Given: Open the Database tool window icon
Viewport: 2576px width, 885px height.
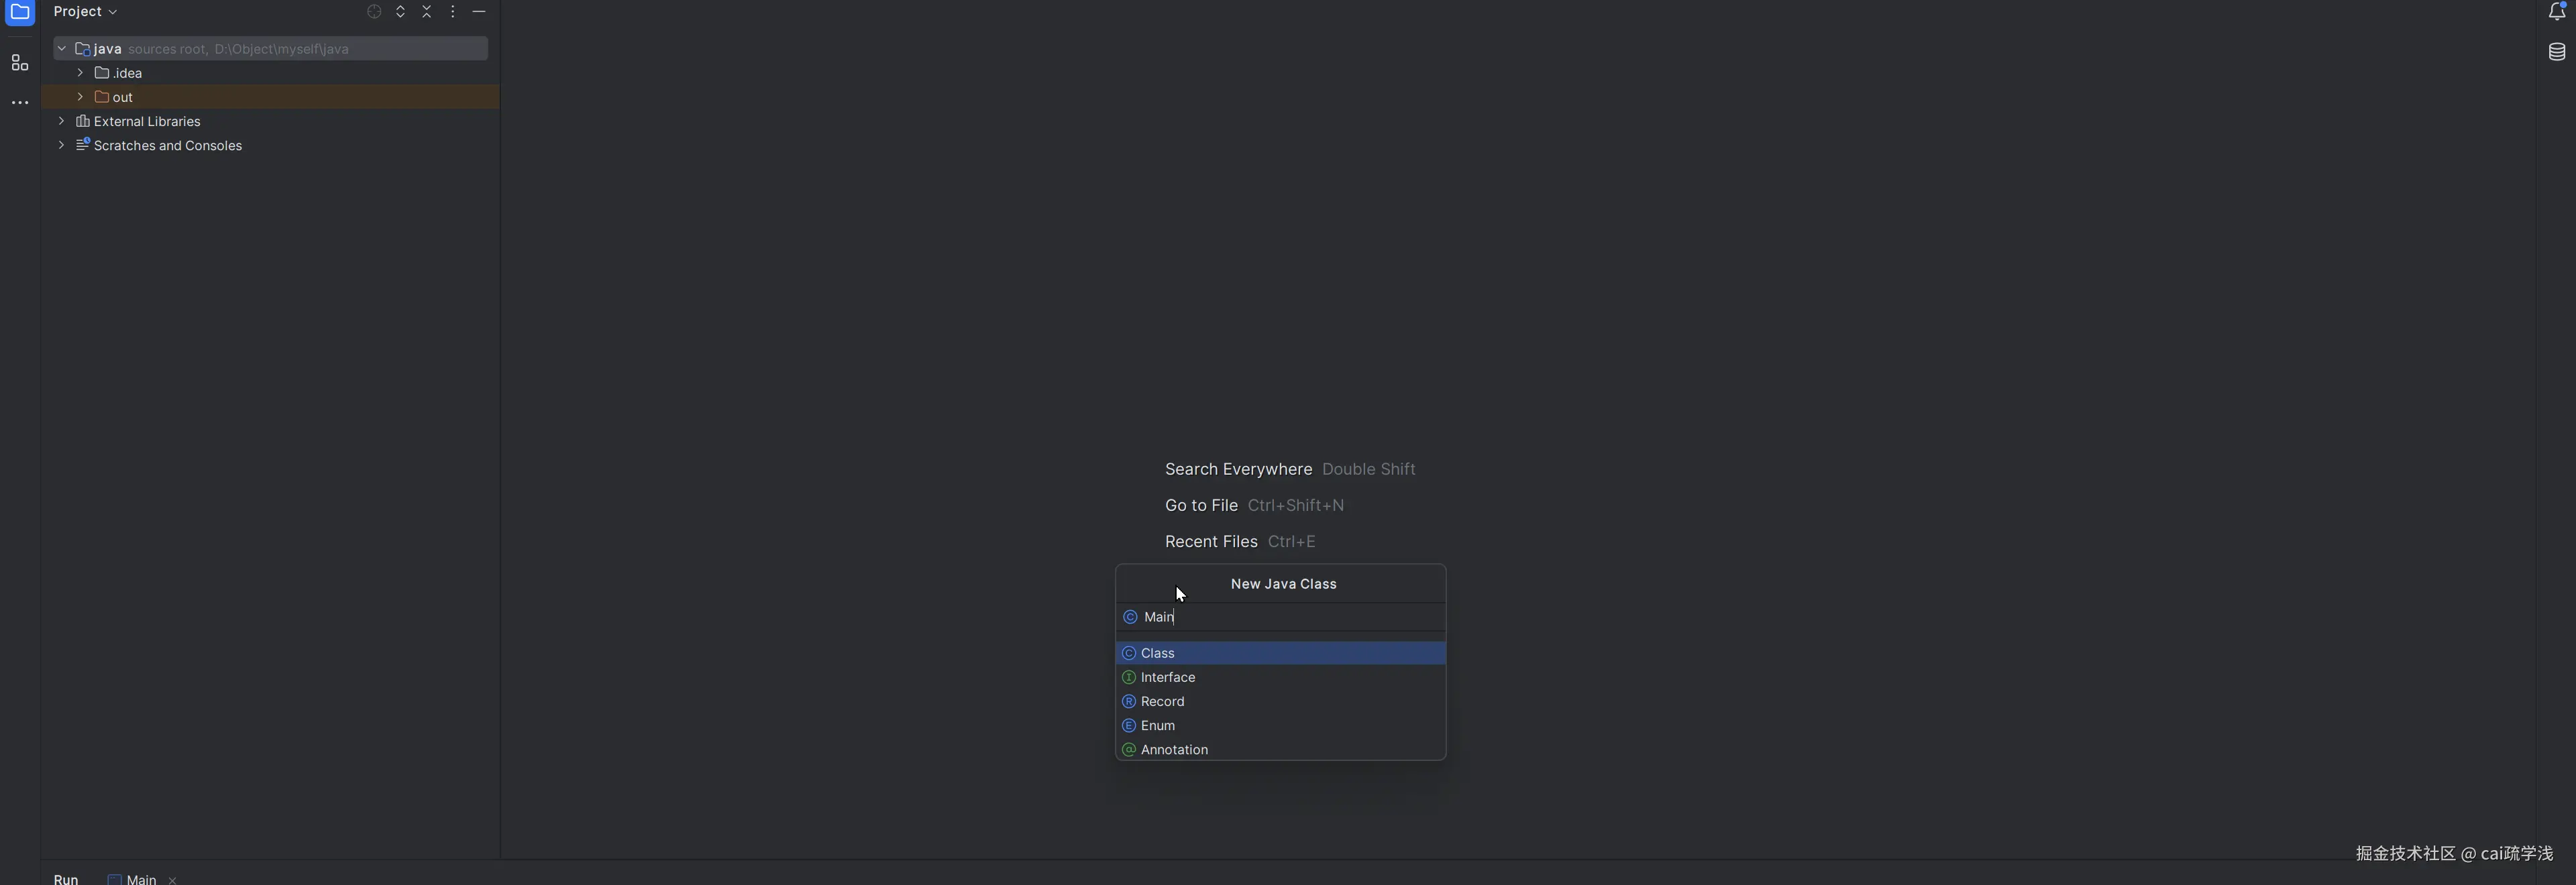Looking at the screenshot, I should click(2557, 52).
